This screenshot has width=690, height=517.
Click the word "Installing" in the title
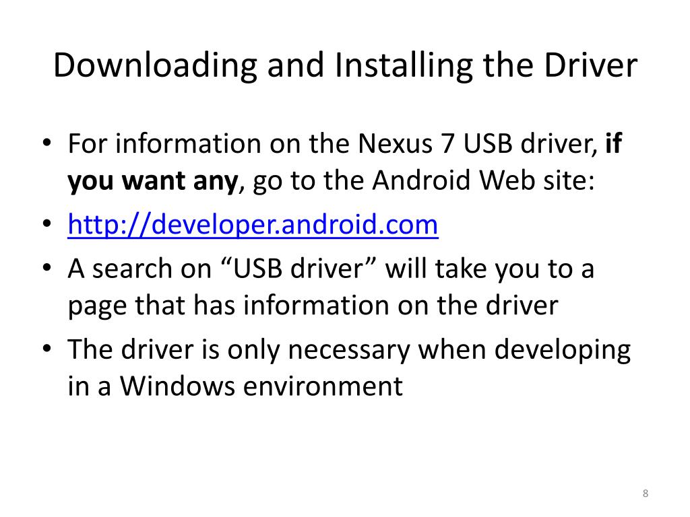tap(404, 66)
